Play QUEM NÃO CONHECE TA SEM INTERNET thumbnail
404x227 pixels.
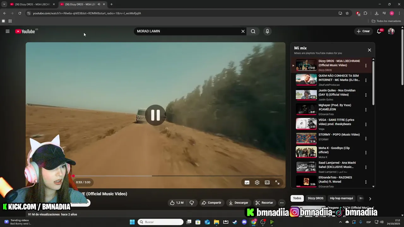(x=306, y=80)
